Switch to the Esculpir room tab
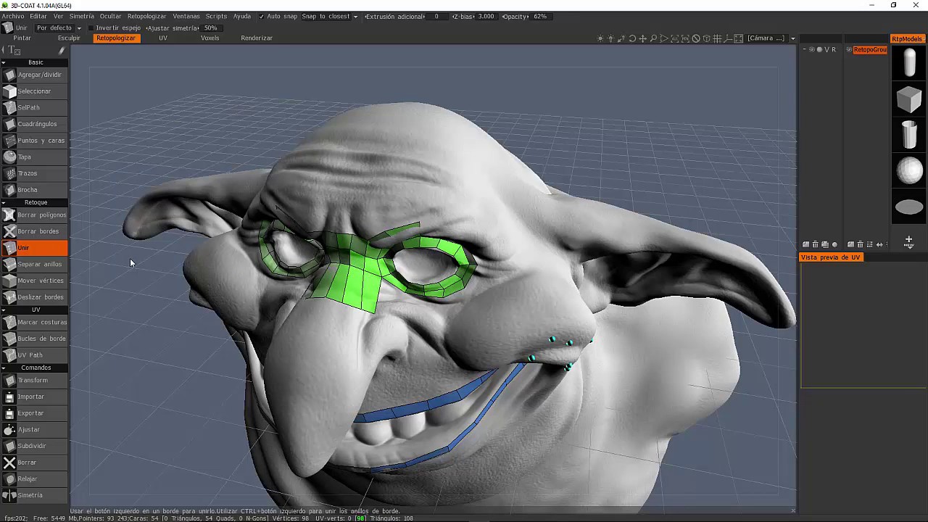Screen dimensions: 928x522 pyautogui.click(x=69, y=38)
